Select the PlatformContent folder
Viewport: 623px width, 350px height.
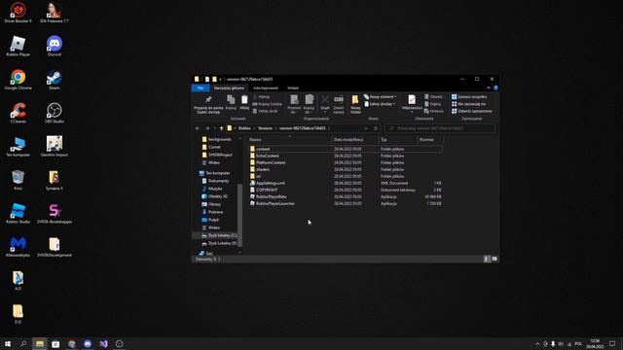[271, 162]
